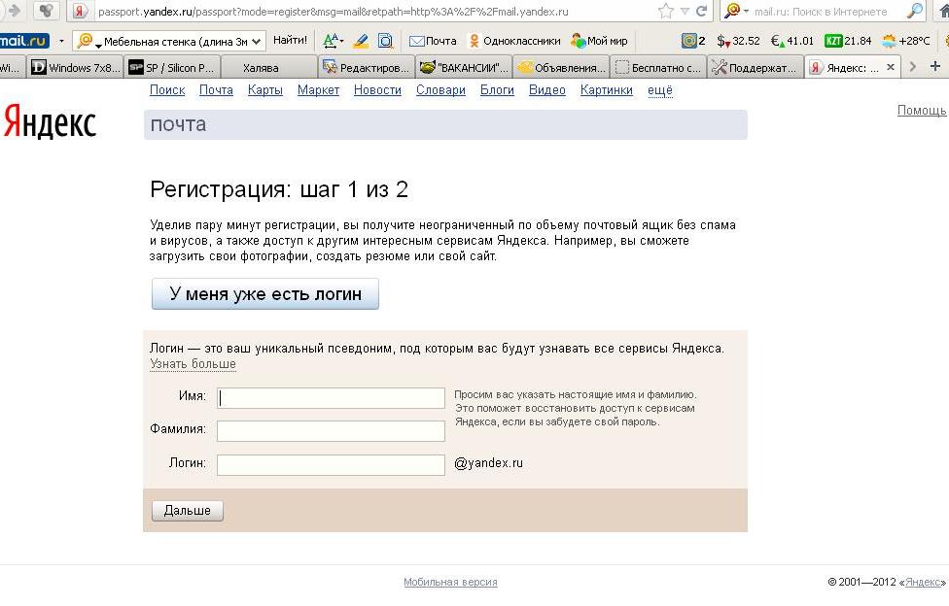This screenshot has width=949, height=606.
Task: Switch to the Бесплатно с... tab
Action: [x=658, y=67]
